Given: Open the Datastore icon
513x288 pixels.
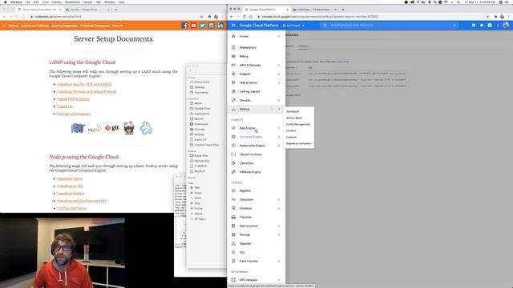Looking at the screenshot, I should tap(233, 199).
